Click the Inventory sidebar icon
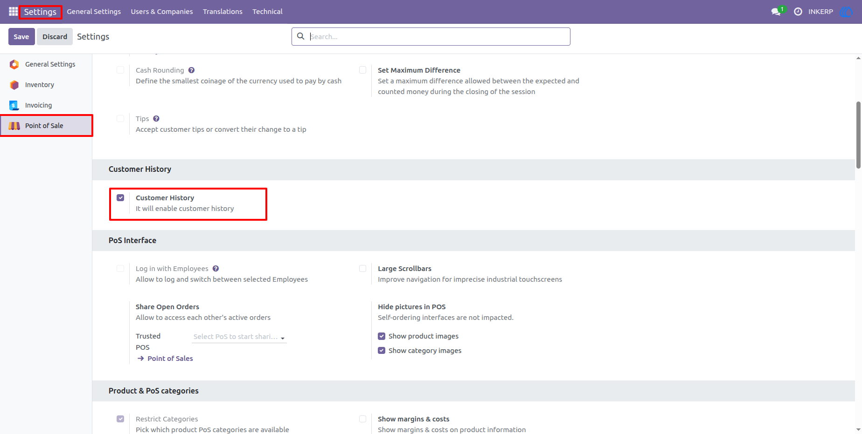The image size is (862, 434). coord(14,85)
